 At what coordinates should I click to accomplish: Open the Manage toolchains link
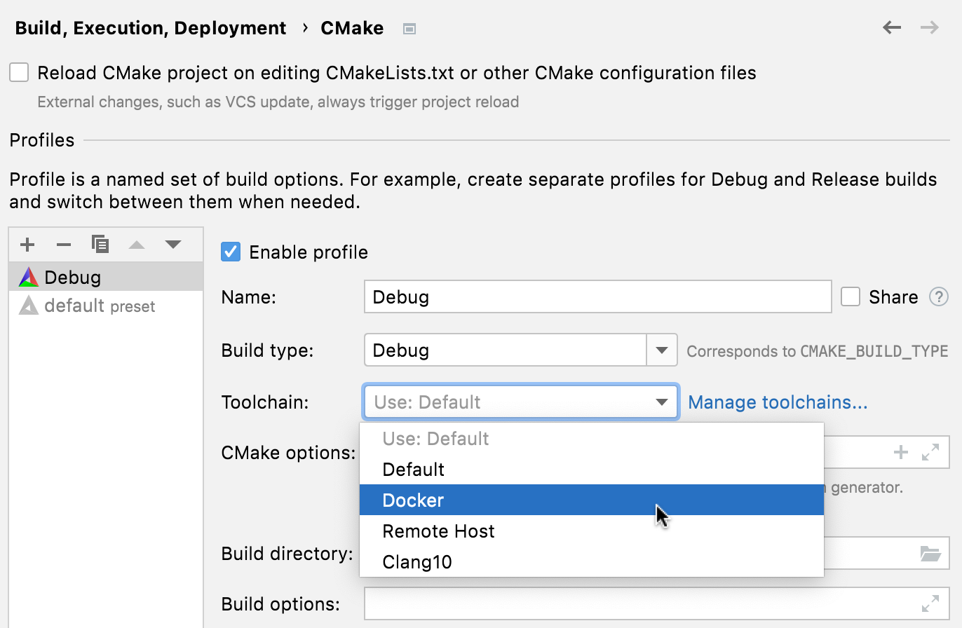pos(778,402)
